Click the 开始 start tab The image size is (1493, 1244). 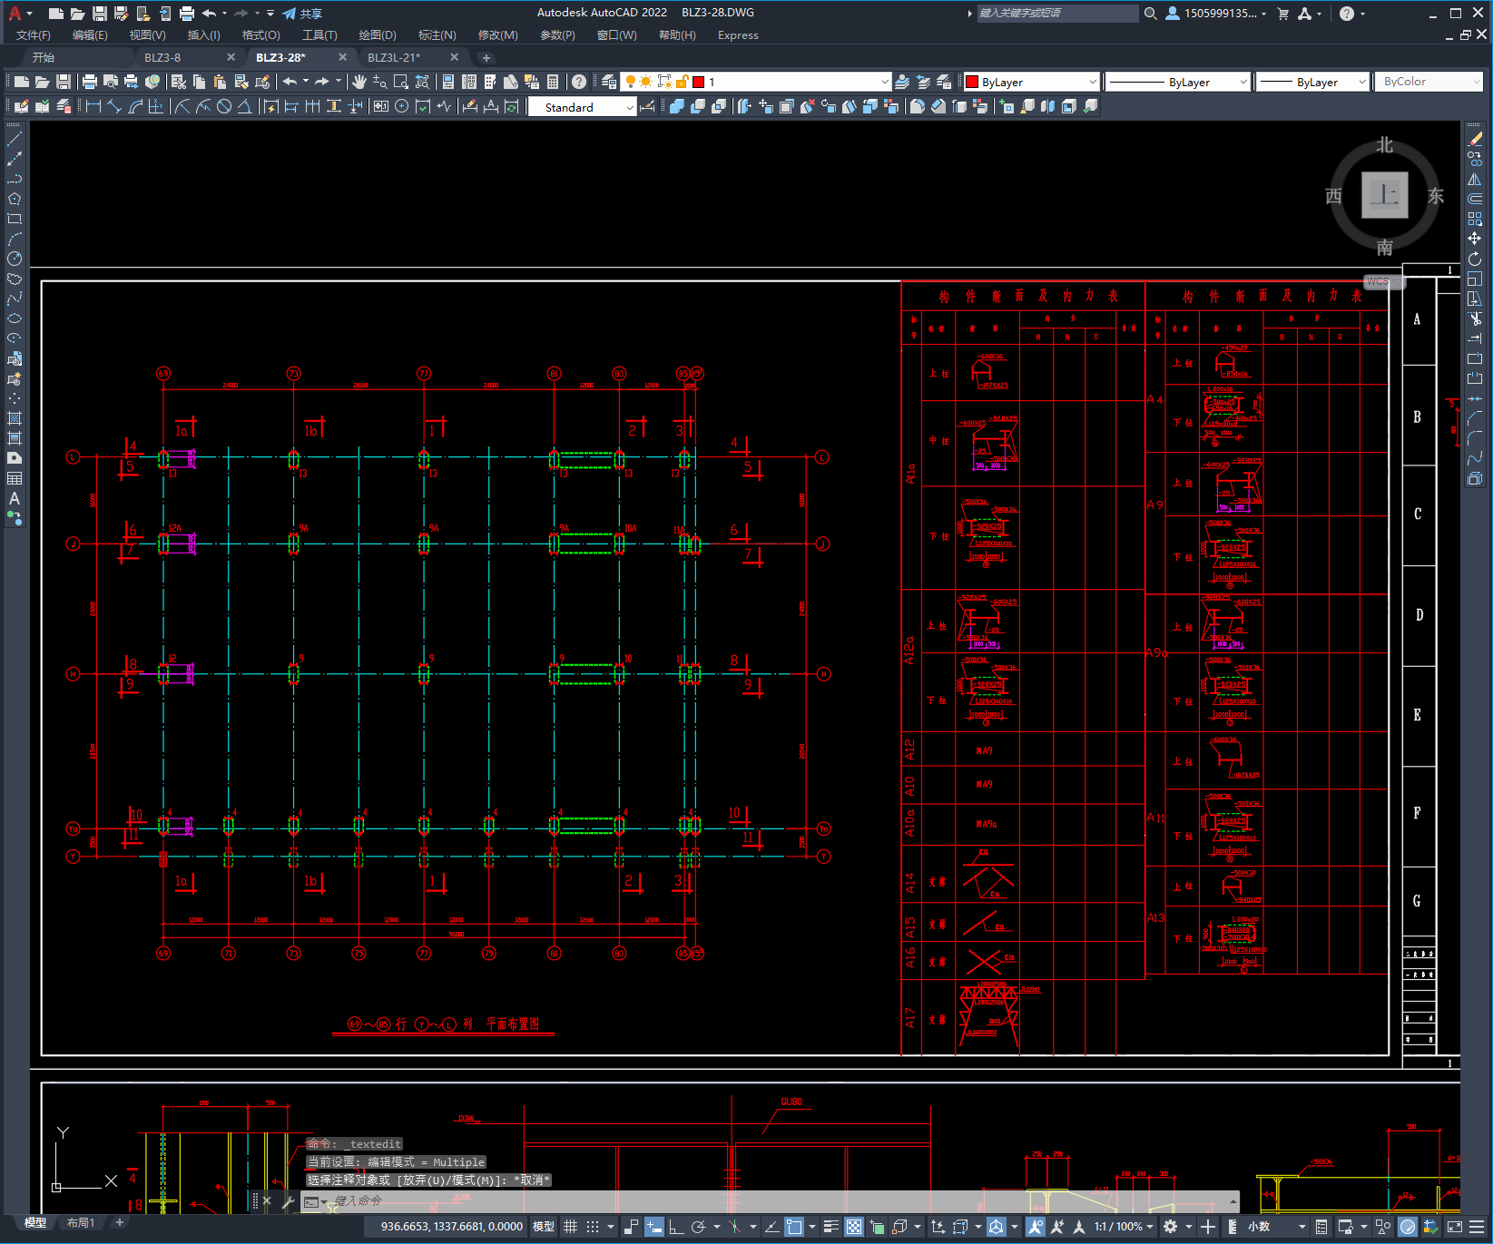coord(44,57)
